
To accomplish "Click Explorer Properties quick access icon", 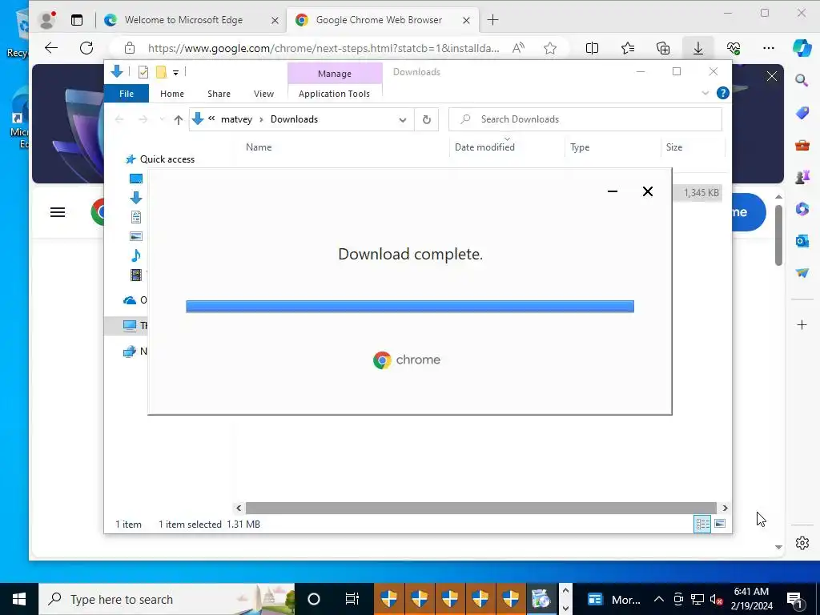I will pyautogui.click(x=143, y=72).
